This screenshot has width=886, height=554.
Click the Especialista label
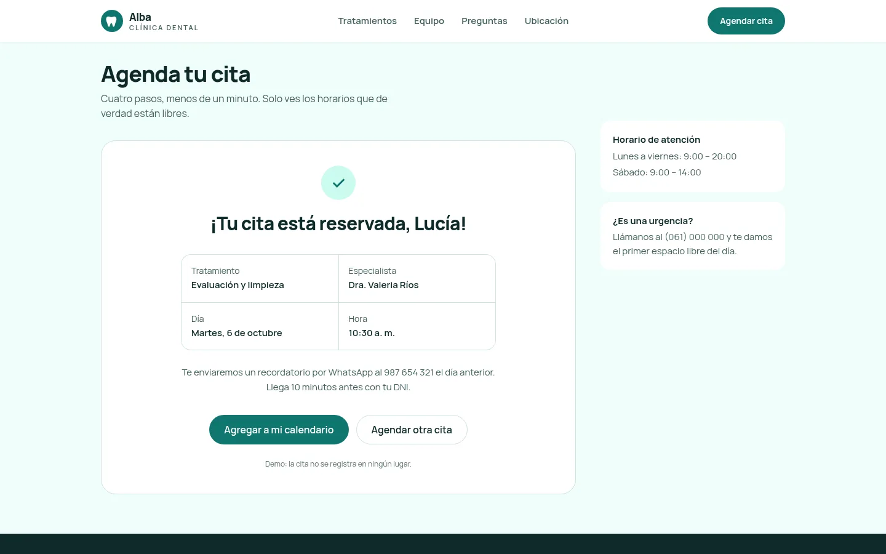pos(372,271)
